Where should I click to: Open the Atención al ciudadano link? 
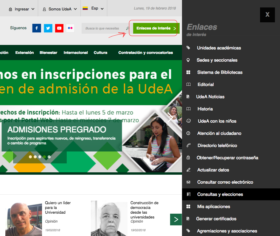coord(219,133)
